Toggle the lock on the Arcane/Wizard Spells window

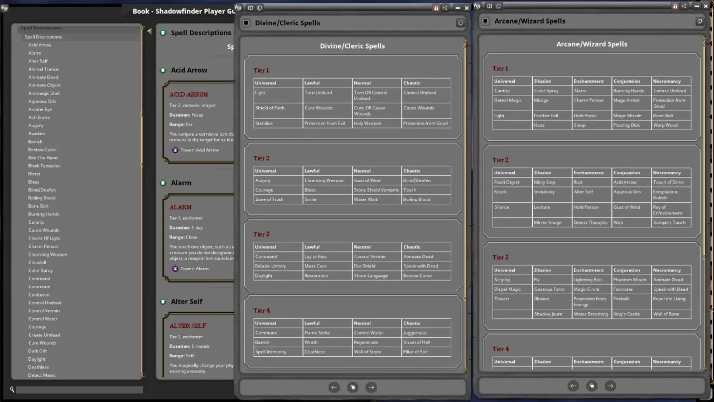pyautogui.click(x=675, y=6)
